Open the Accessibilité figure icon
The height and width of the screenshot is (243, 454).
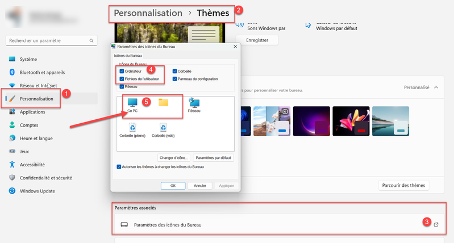coord(12,164)
